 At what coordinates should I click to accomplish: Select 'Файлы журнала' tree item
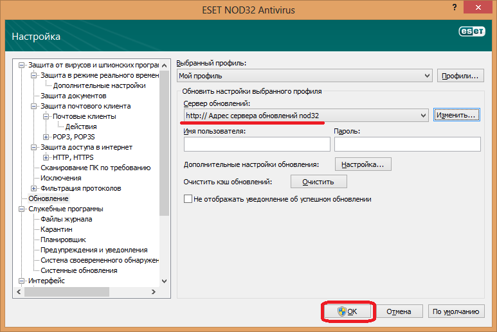(x=66, y=219)
